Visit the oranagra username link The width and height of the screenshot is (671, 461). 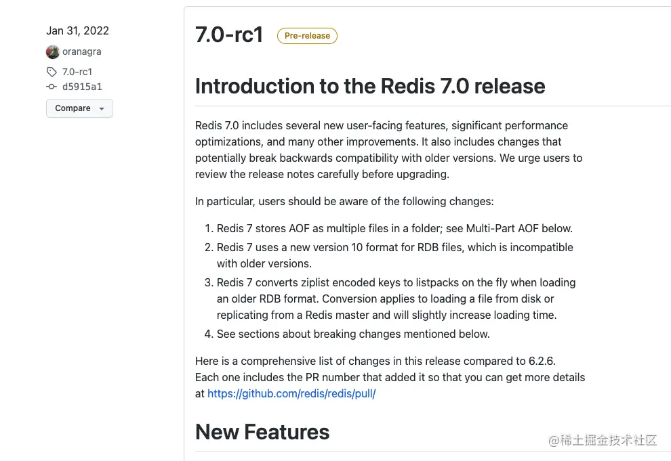tap(81, 52)
